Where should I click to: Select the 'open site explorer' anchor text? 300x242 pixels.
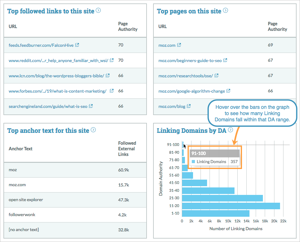[26, 200]
